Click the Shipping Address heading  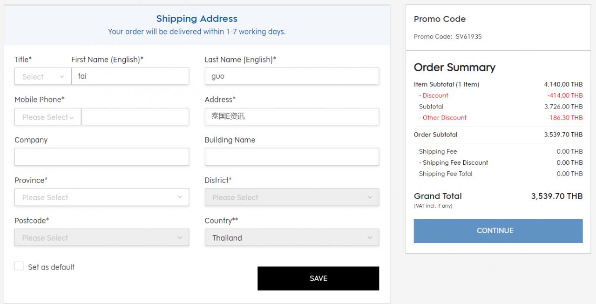[x=196, y=19]
